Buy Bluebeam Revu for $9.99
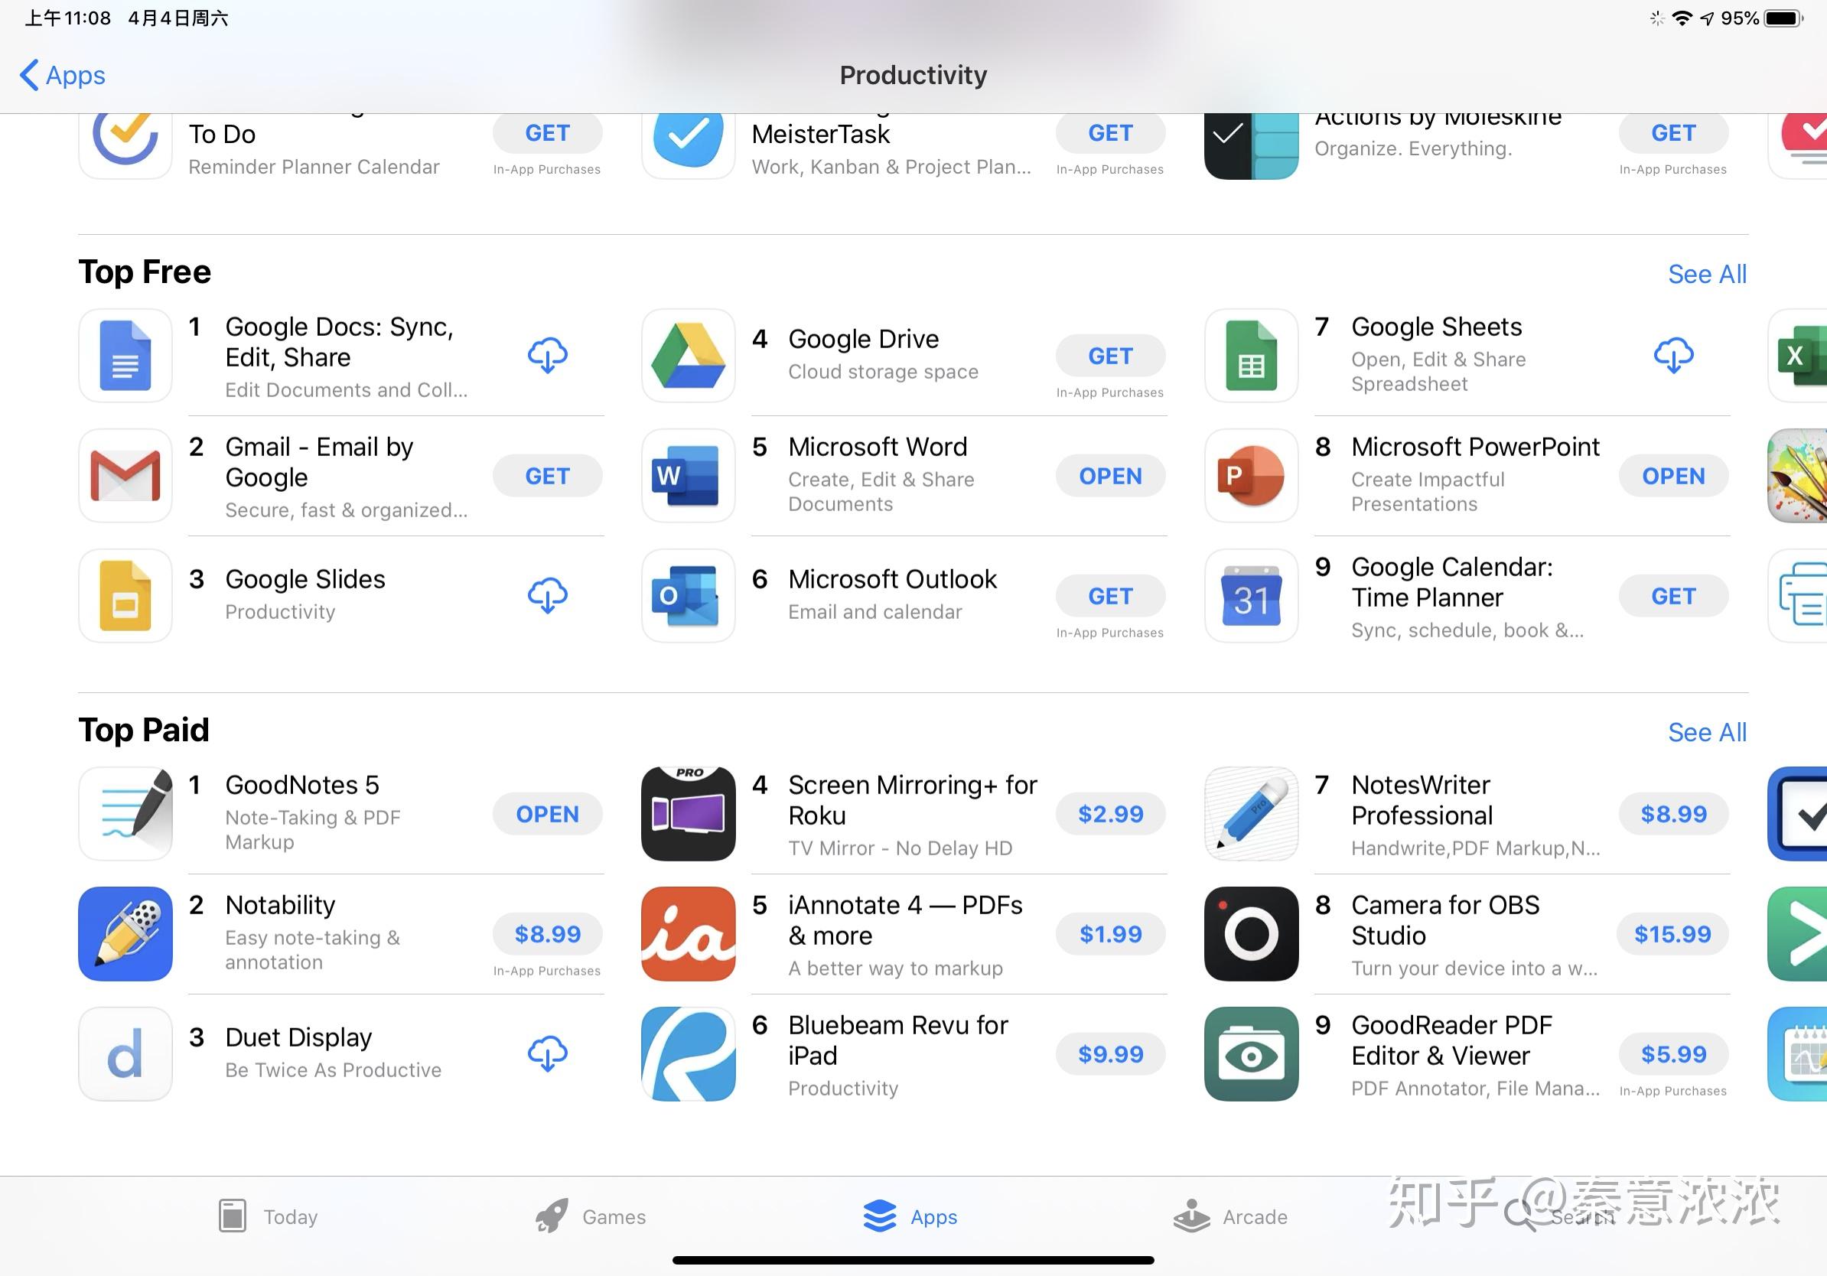This screenshot has width=1827, height=1276. 1110,1054
